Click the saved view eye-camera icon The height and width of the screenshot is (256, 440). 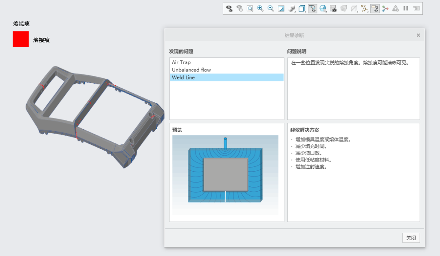[229, 9]
